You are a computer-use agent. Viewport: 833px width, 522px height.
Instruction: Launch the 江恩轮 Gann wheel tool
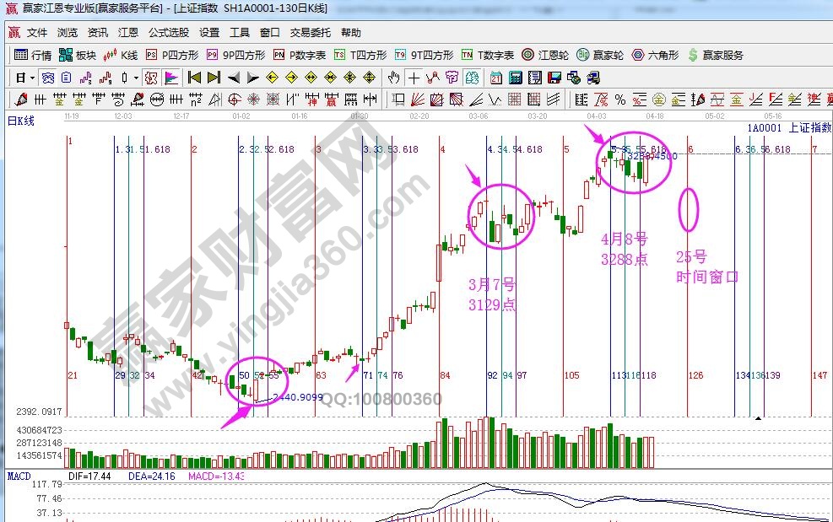[x=546, y=55]
